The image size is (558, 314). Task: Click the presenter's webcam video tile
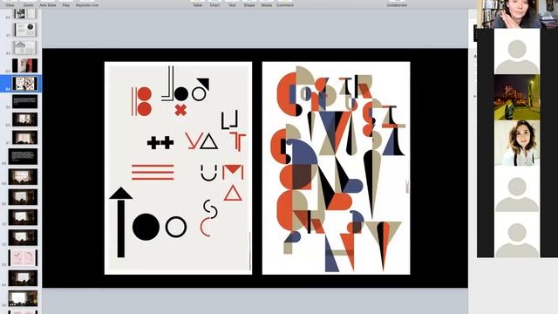click(x=517, y=14)
